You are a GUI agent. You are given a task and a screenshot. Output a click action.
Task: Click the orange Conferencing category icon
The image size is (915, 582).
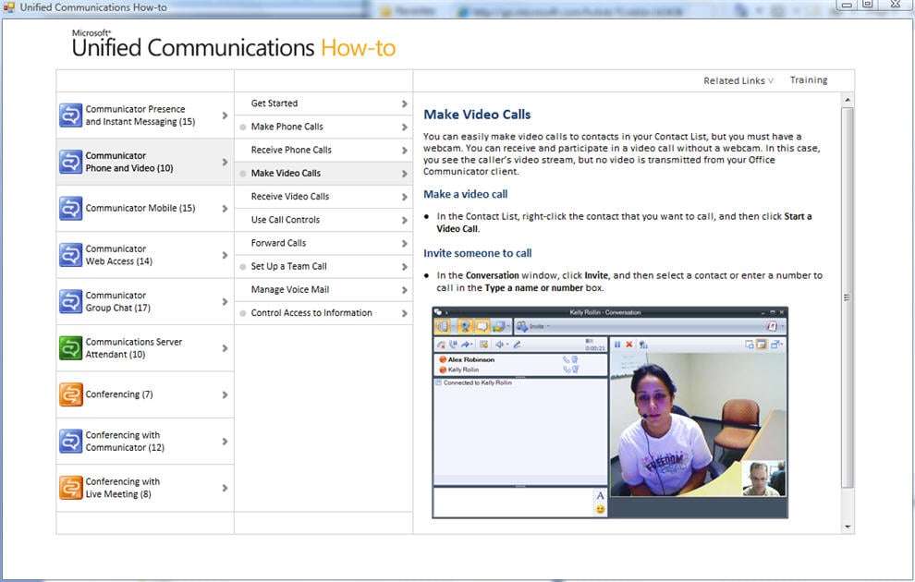pos(71,394)
